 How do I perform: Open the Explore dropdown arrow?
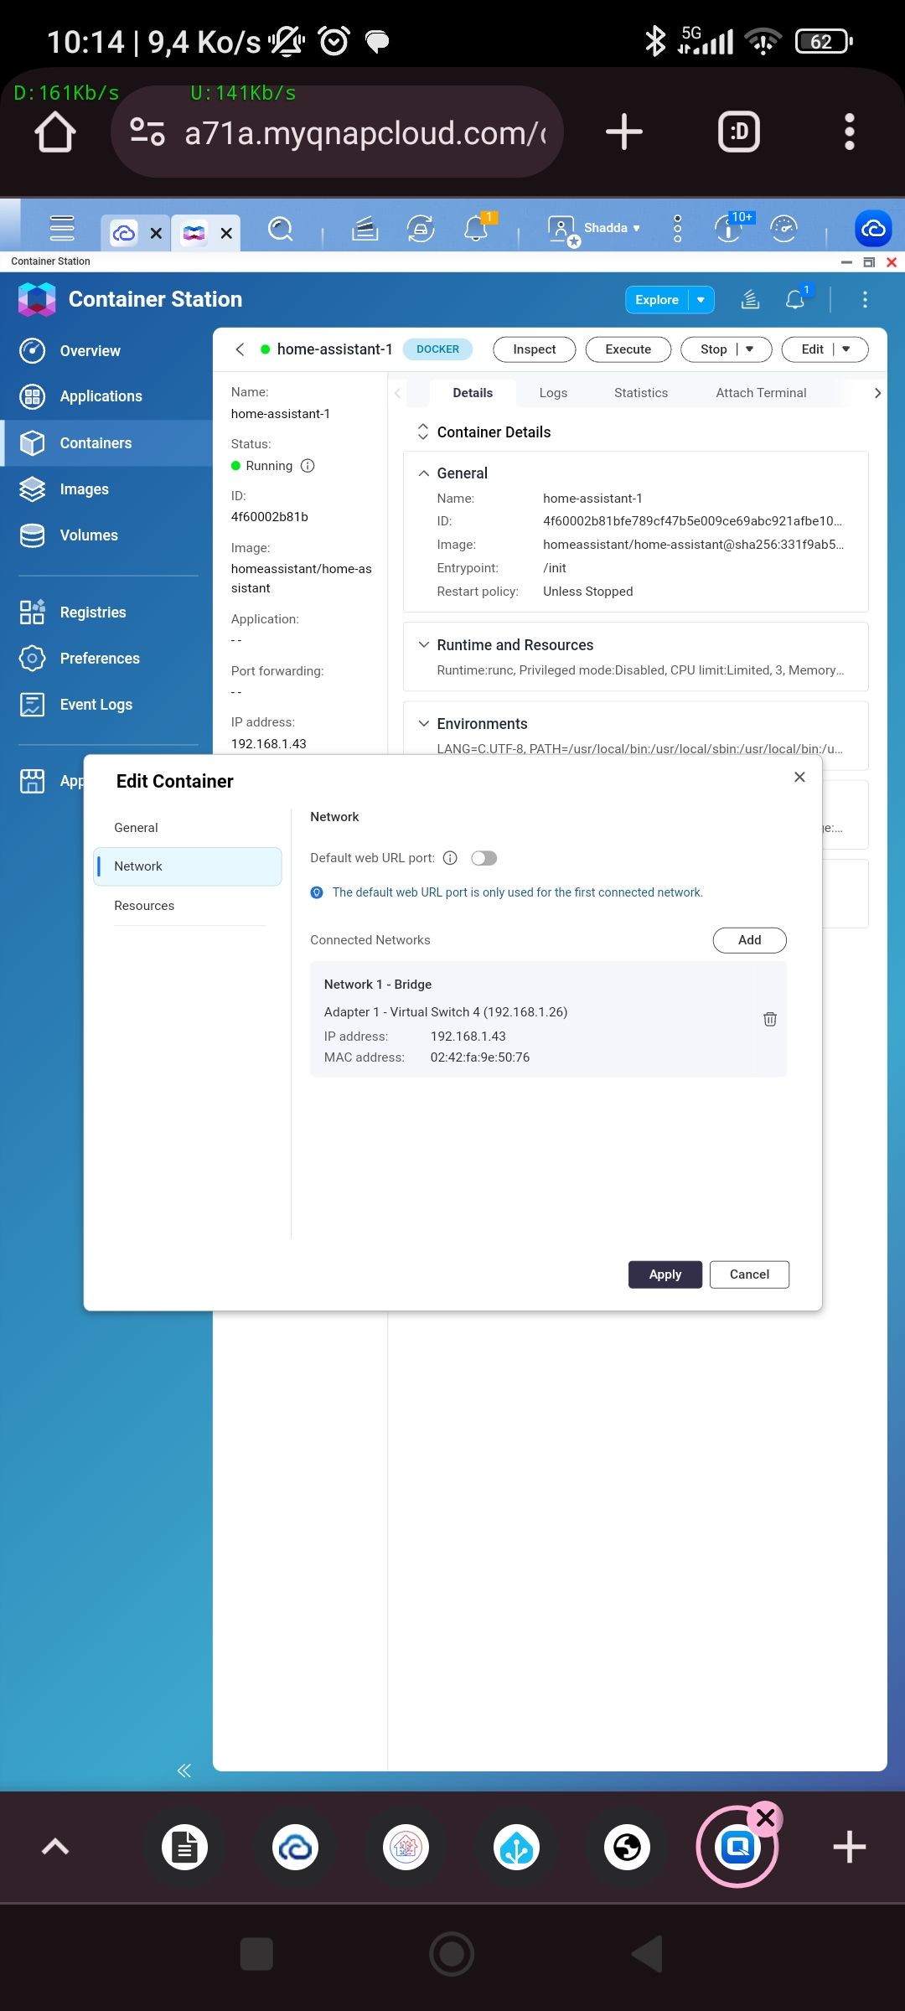701,300
